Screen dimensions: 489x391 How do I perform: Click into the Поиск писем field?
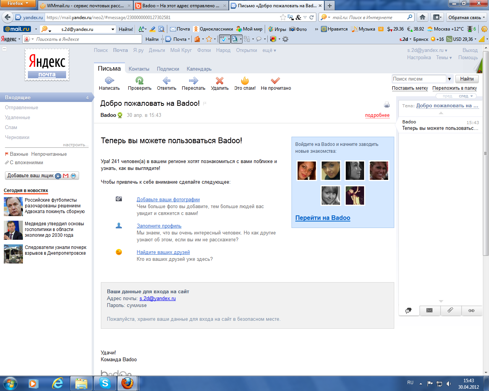point(419,79)
